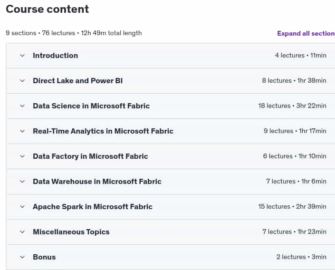
Task: Select Data Science in Microsoft Fabric title
Action: pos(91,106)
